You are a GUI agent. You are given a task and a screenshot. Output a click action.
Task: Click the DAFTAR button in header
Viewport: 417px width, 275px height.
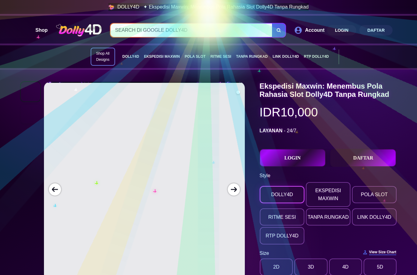click(376, 30)
